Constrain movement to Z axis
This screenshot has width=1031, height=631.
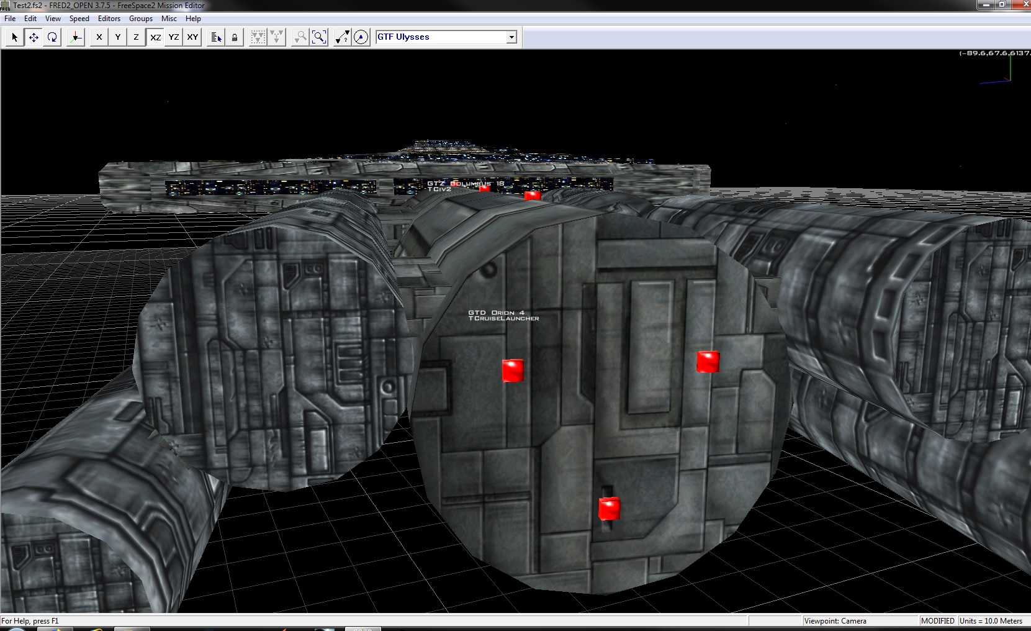[x=137, y=37]
